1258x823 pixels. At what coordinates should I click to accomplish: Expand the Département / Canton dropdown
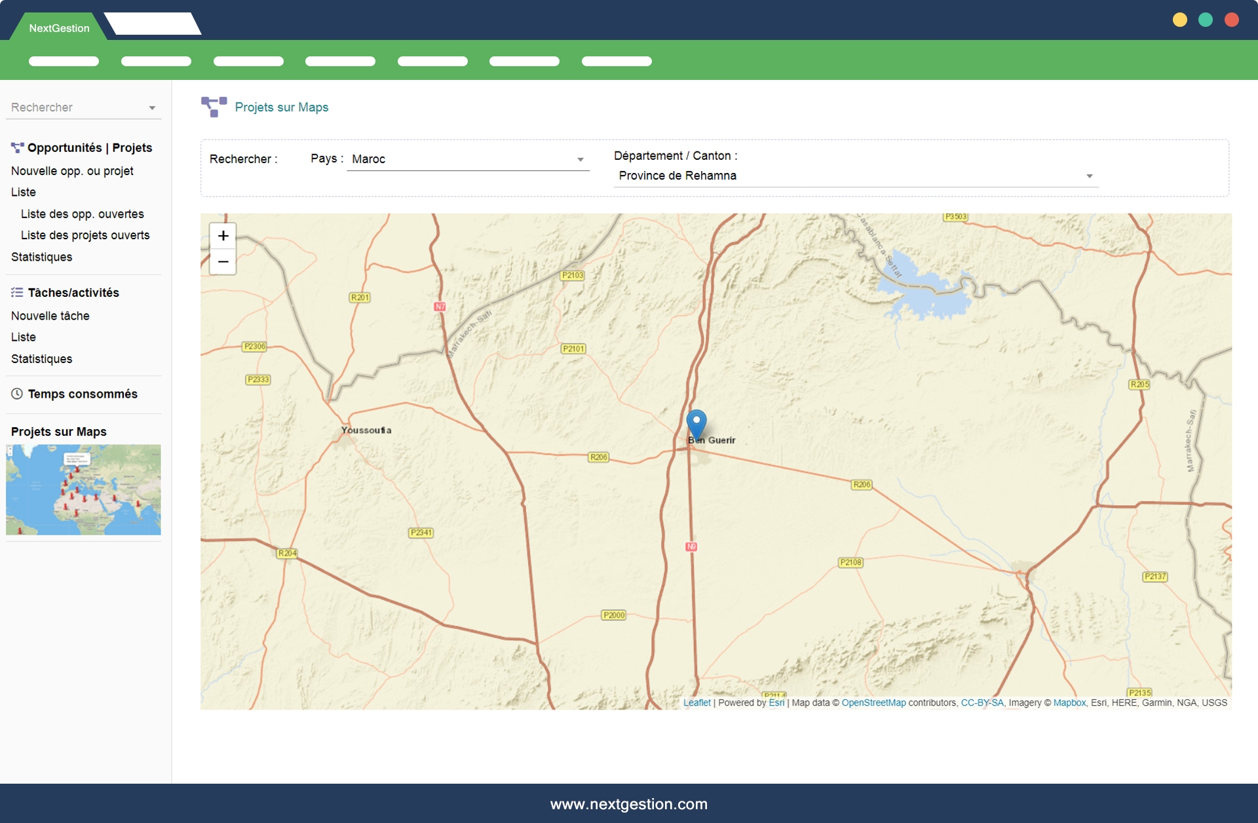pyautogui.click(x=855, y=176)
